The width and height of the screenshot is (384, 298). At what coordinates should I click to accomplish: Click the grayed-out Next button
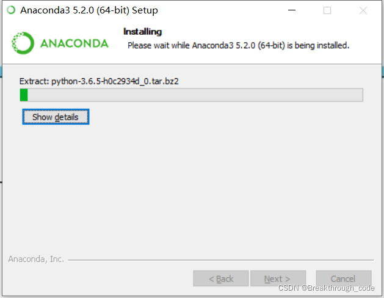278,278
